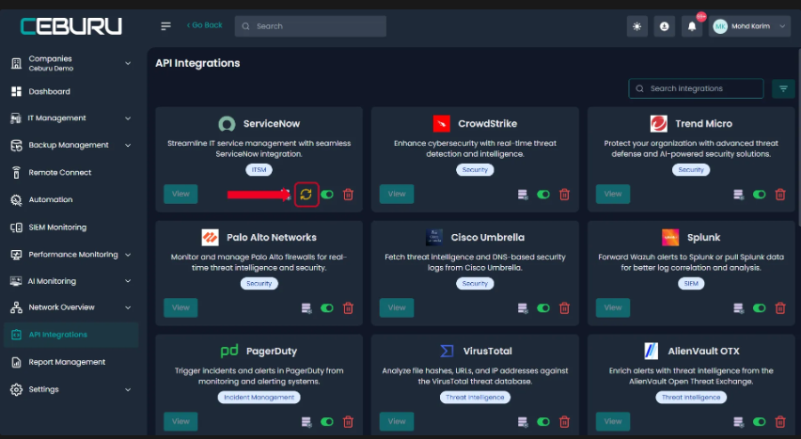Open the Mohd Karim user dropdown
This screenshot has height=439, width=801.
click(749, 26)
